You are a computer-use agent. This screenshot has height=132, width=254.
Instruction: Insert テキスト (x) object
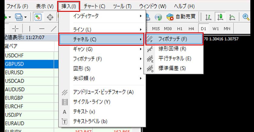[102, 112]
